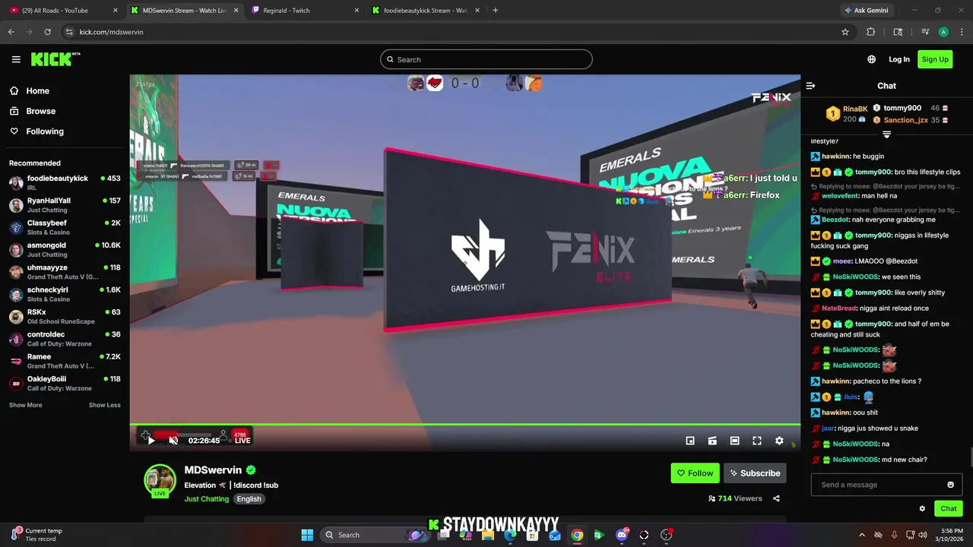973x547 pixels.
Task: Open the language globe selector
Action: (871, 59)
